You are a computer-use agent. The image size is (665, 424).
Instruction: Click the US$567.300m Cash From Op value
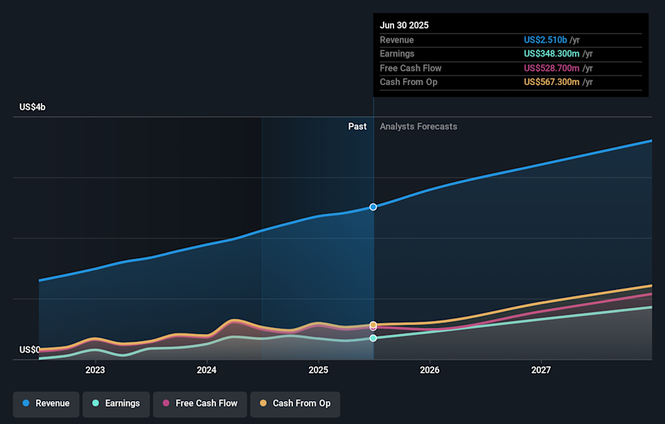[551, 82]
